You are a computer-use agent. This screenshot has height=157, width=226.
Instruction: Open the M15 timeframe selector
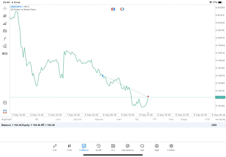(5, 54)
